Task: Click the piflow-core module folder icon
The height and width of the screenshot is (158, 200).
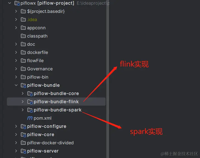Action: pyautogui.click(x=23, y=134)
